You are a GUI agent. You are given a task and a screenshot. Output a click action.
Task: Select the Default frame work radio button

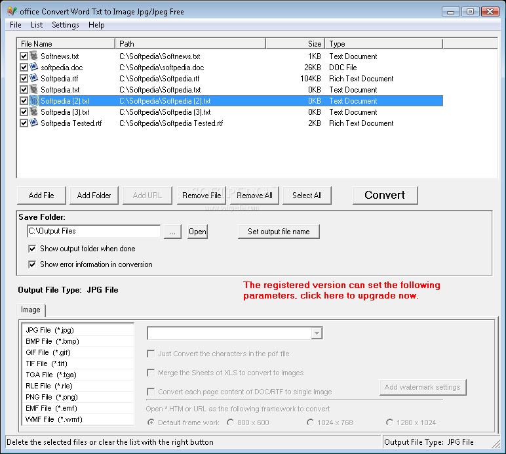point(151,423)
